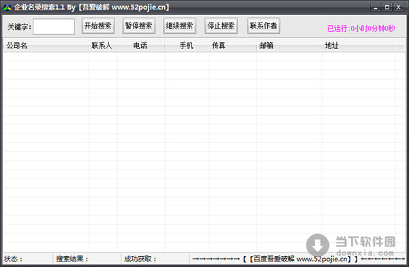Click the www.52pojie.cn status bar text
Viewport: 409px width, 267px height.
322,259
